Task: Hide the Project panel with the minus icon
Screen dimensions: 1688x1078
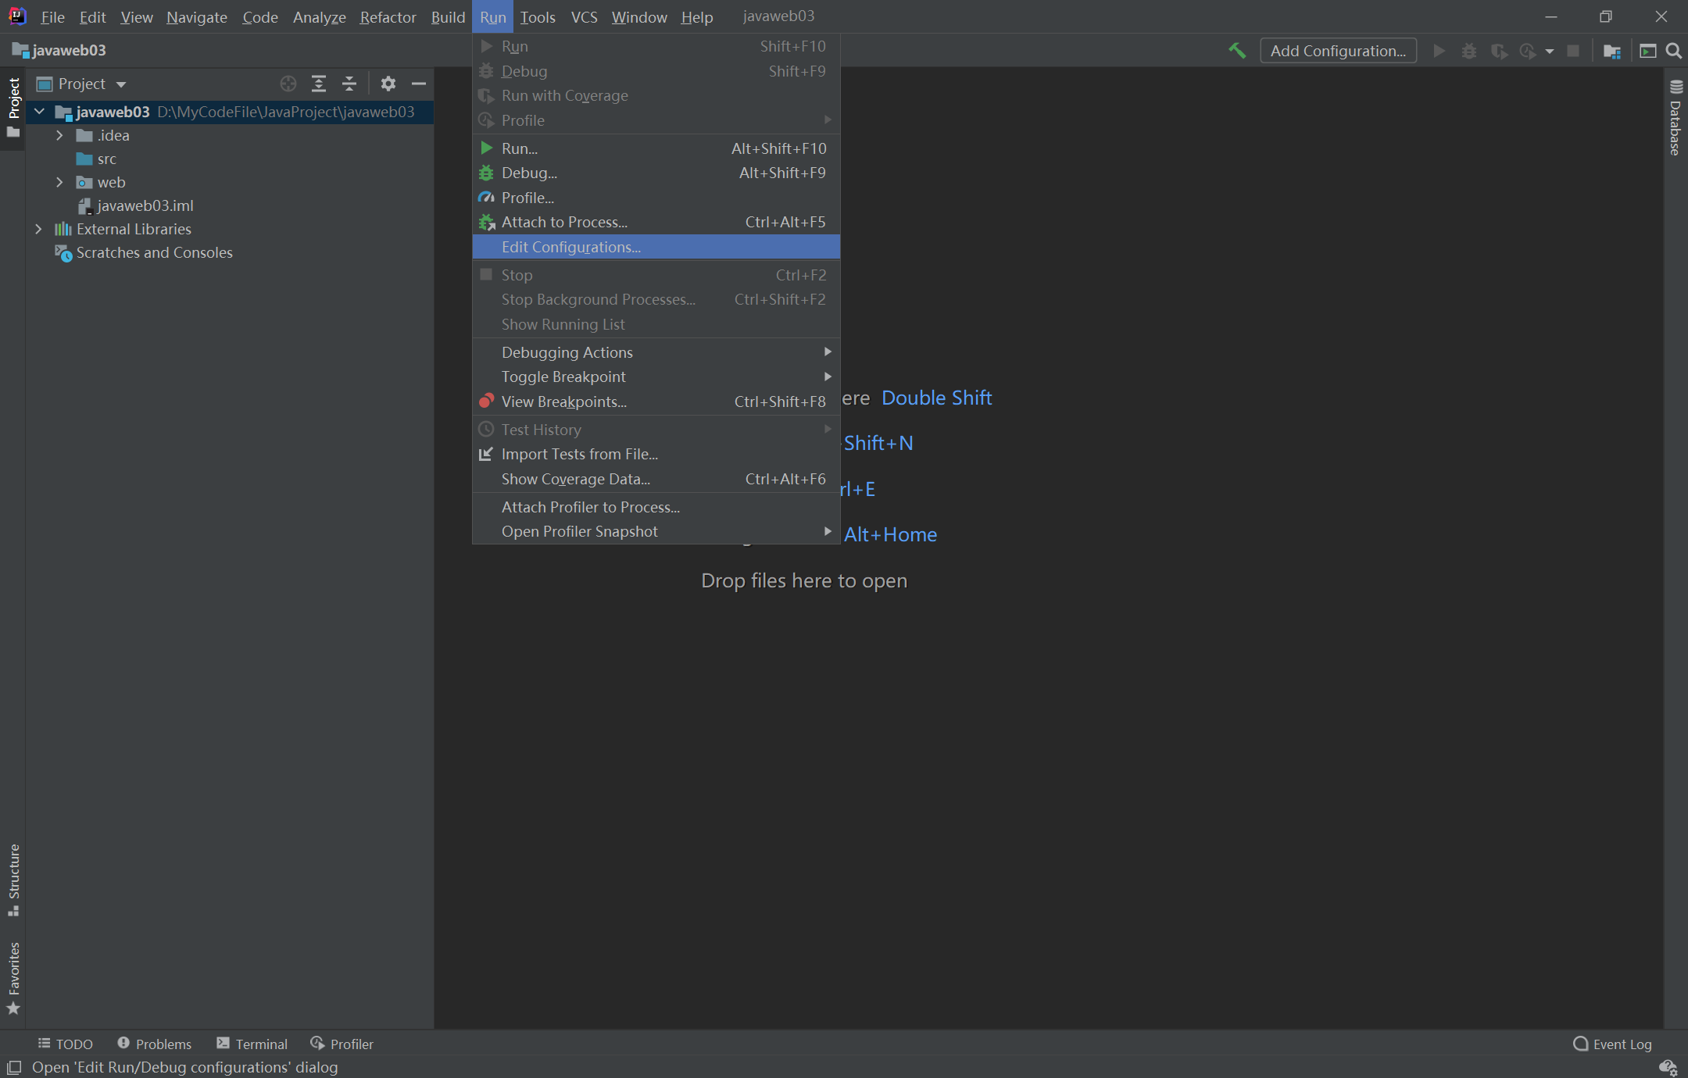Action: tap(419, 84)
